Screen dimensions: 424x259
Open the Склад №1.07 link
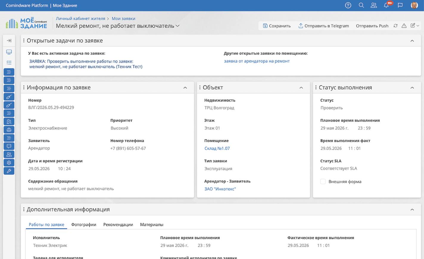click(217, 148)
